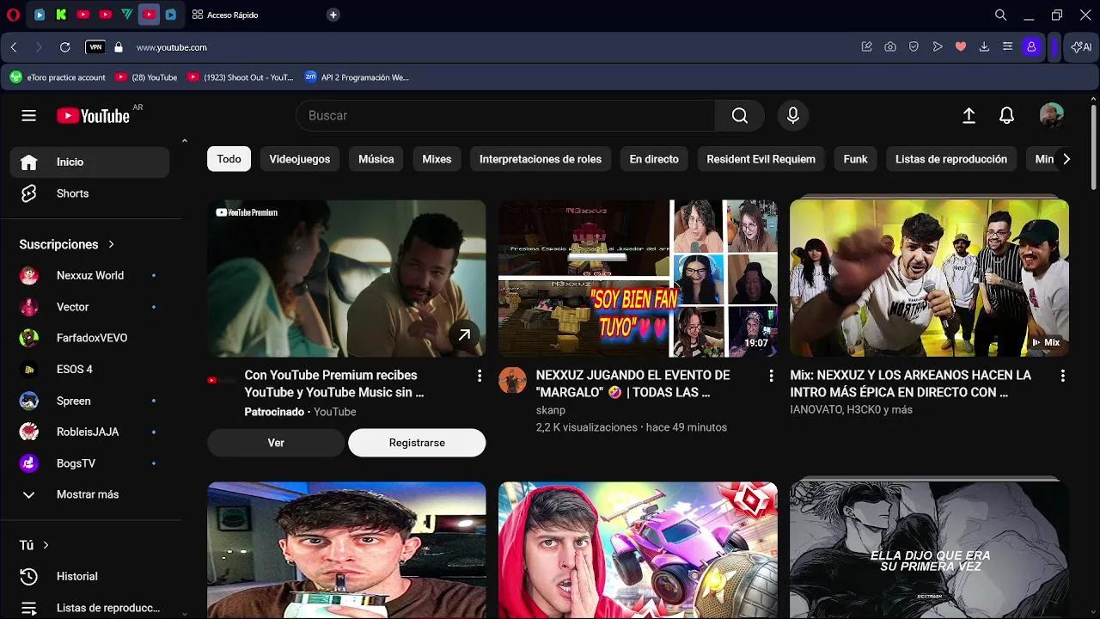View site security via the padlock icon
1100x619 pixels.
(119, 47)
